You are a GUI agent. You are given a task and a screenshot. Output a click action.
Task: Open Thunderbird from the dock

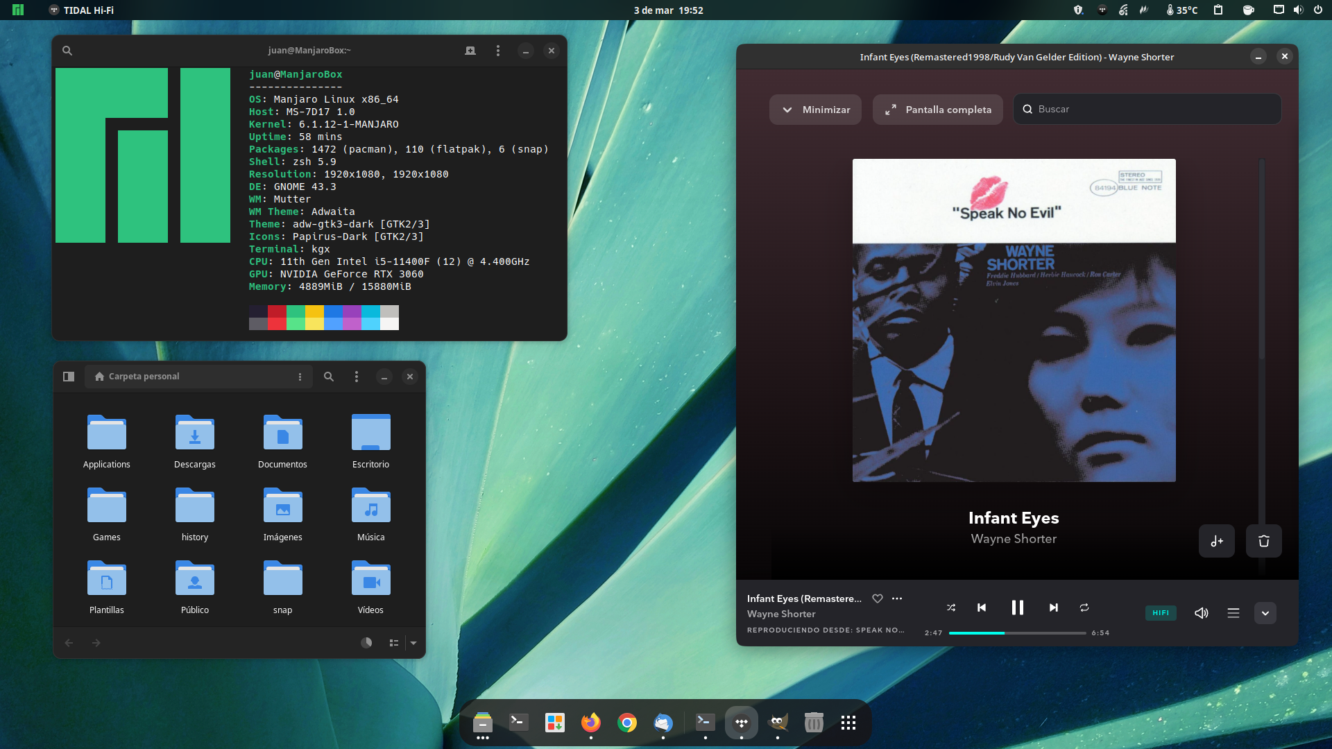663,723
